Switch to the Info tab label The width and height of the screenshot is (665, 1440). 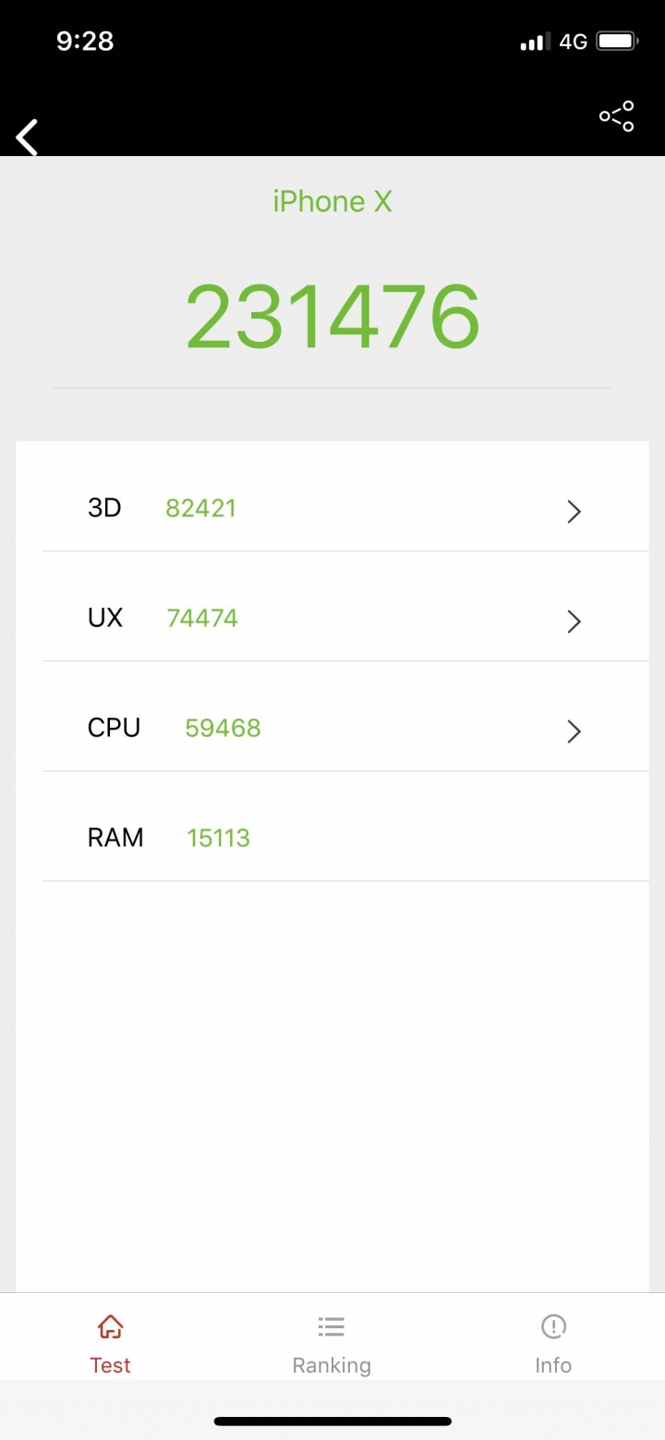(x=553, y=1365)
